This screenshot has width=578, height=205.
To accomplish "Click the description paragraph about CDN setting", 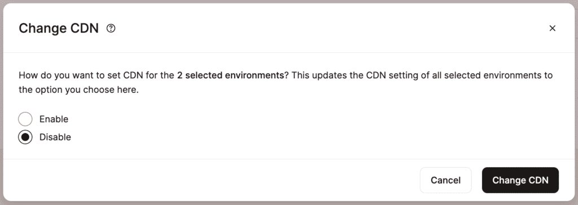I will (x=286, y=82).
